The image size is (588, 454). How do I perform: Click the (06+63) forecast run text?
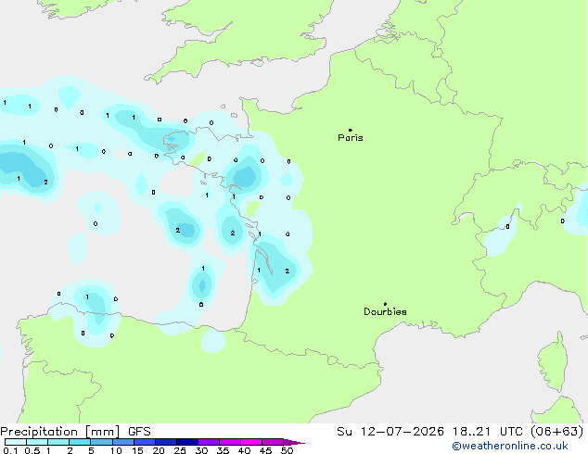point(556,432)
